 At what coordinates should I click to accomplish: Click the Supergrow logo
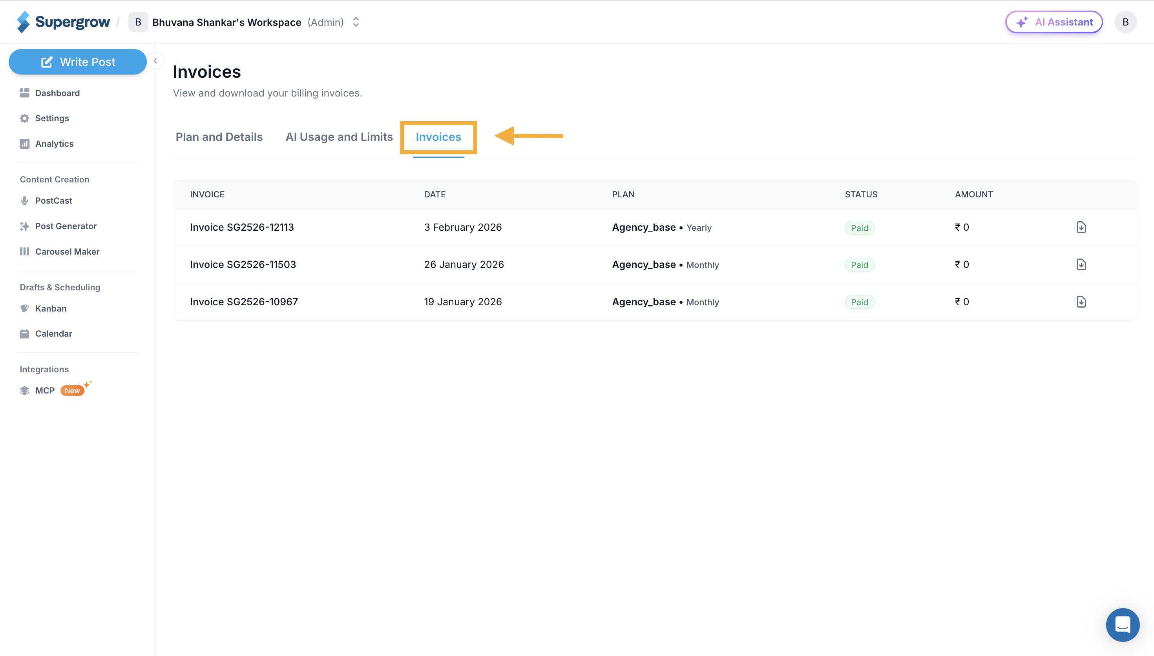click(x=63, y=22)
